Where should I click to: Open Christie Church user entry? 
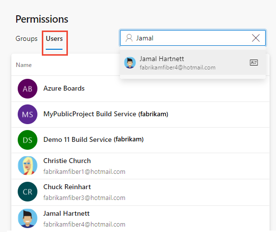click(140, 166)
